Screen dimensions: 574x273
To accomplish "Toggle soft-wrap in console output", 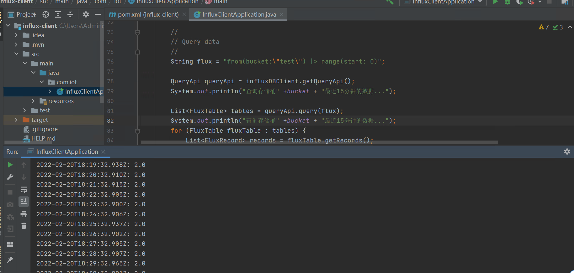I will [24, 190].
